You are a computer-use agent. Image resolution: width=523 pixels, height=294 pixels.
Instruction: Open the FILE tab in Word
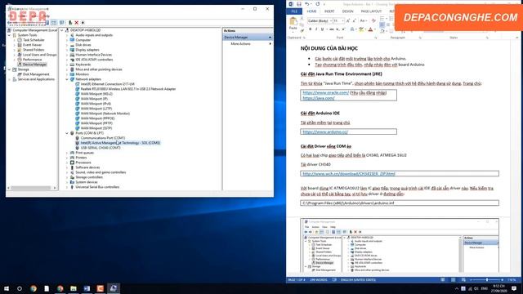(x=294, y=11)
